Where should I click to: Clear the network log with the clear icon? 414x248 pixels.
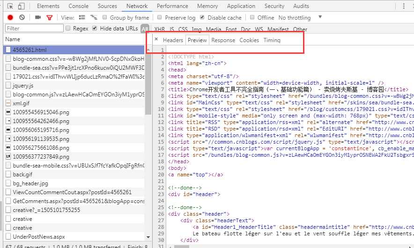point(22,17)
